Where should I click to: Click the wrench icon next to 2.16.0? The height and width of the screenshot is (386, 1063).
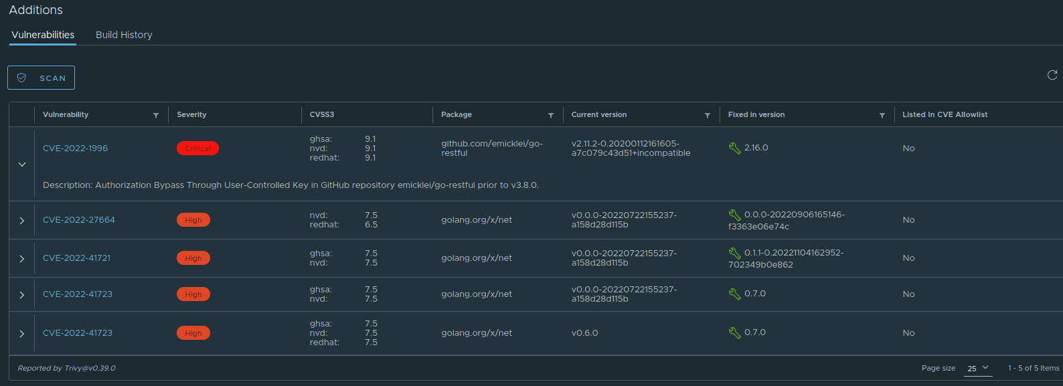734,148
